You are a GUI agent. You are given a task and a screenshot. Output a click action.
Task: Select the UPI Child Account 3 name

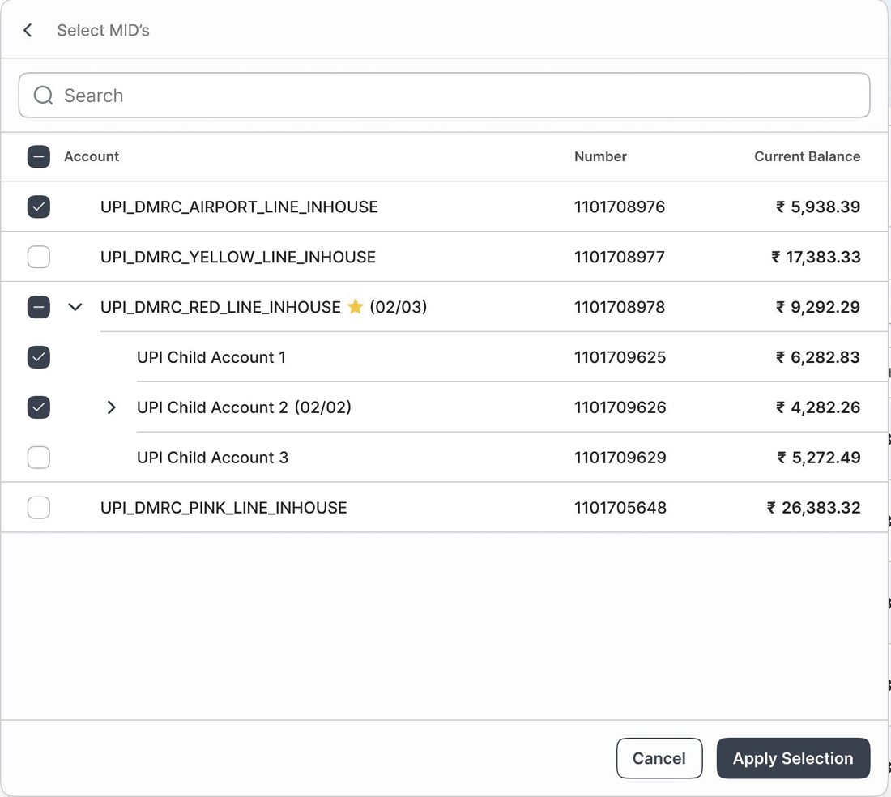pyautogui.click(x=212, y=458)
